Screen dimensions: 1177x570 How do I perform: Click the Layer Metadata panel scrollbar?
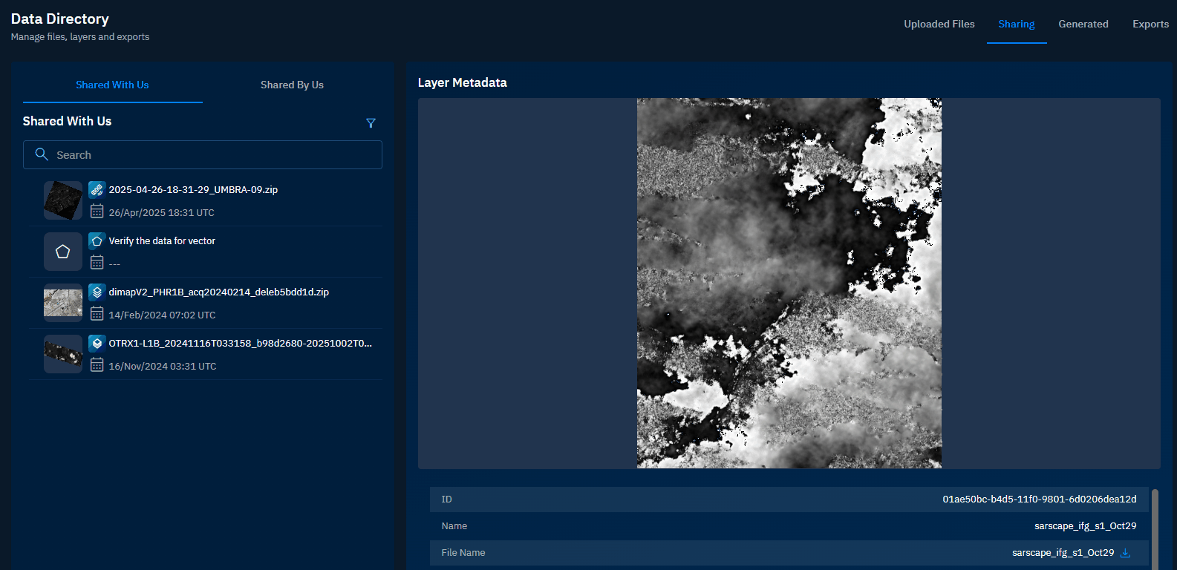(x=1155, y=527)
